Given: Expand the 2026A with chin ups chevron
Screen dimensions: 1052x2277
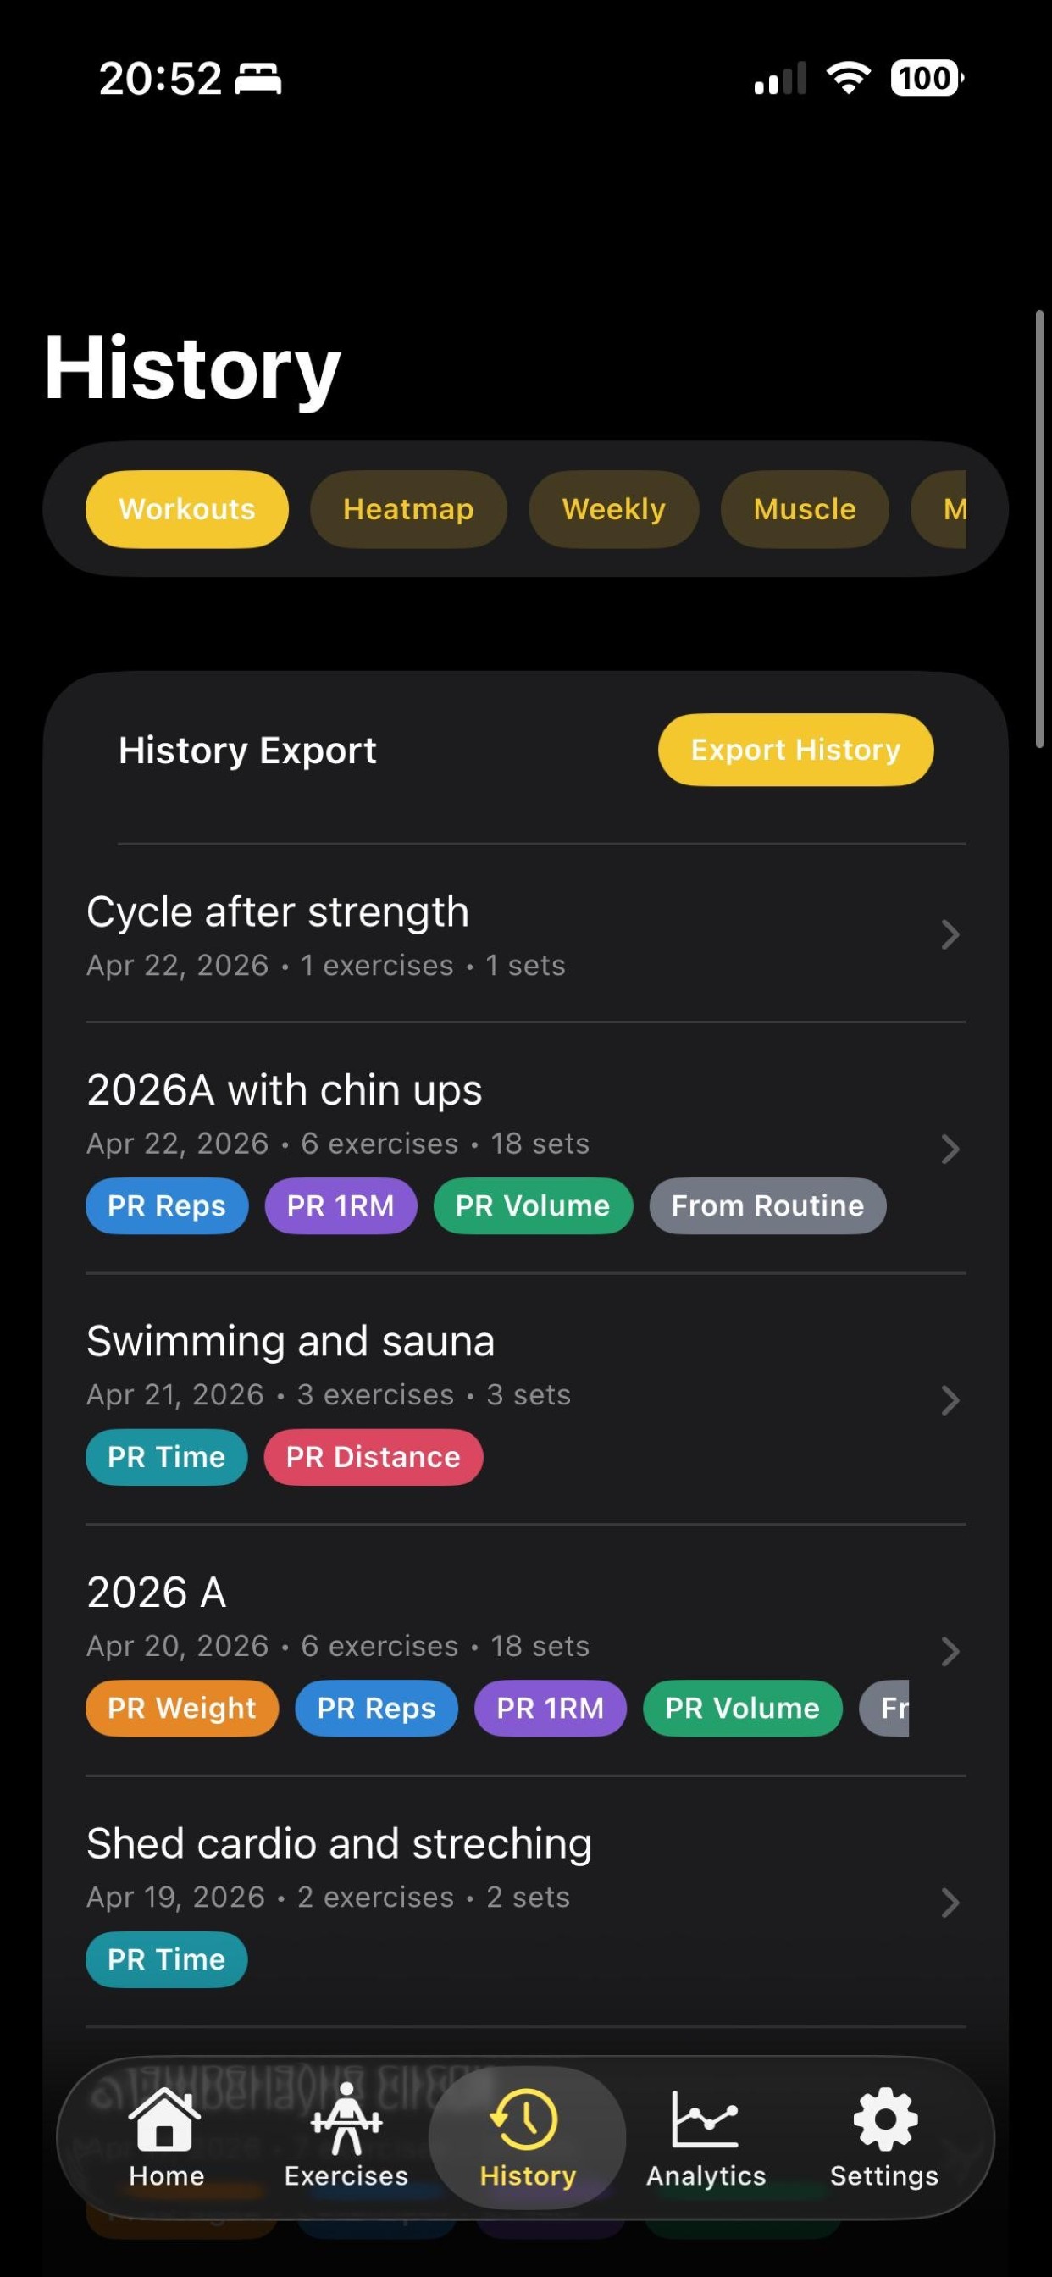Looking at the screenshot, I should point(950,1150).
